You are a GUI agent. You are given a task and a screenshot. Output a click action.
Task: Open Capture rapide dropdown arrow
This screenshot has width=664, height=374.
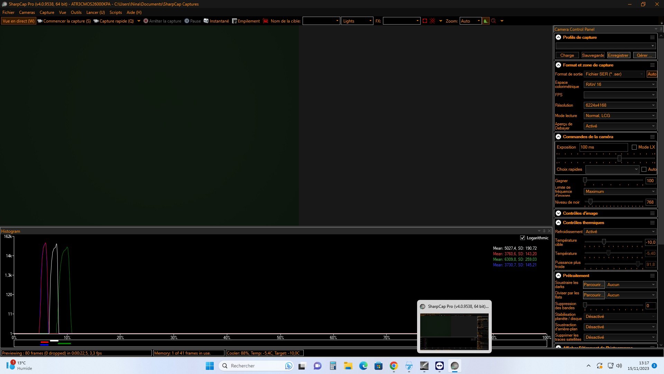pyautogui.click(x=139, y=21)
